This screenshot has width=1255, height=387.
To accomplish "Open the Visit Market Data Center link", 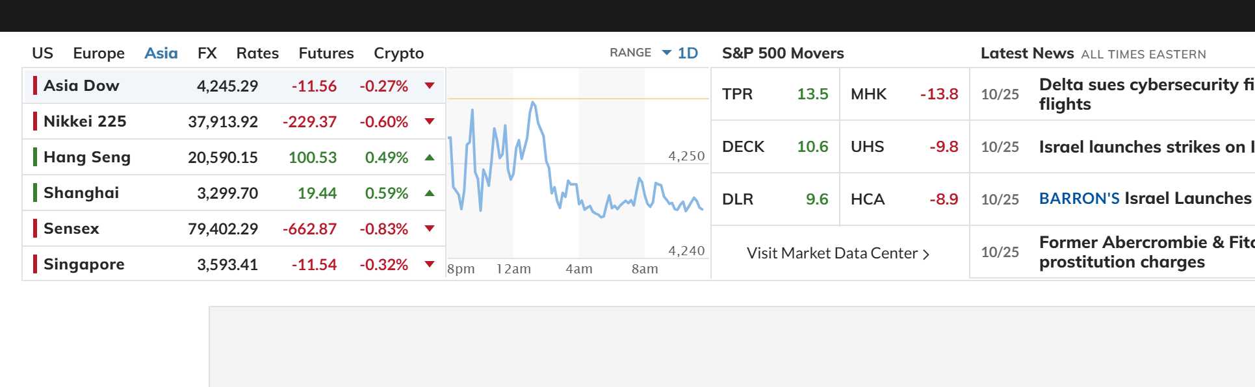I will [x=838, y=253].
